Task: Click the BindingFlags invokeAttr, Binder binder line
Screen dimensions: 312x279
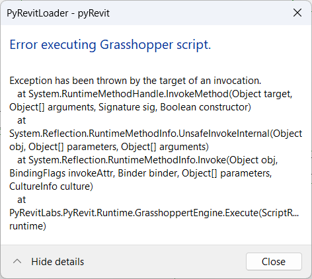Action: point(141,173)
